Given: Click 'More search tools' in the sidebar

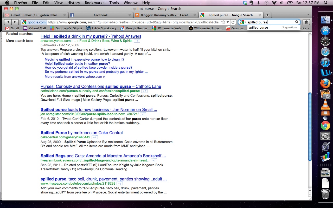Looking at the screenshot, I should (x=20, y=41).
